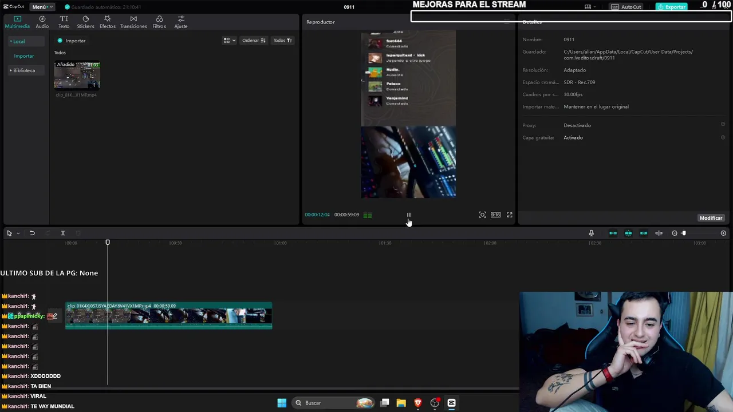Screen dimensions: 733x412
Task: Open the Reproductor panel menu icon
Action: tap(507, 22)
